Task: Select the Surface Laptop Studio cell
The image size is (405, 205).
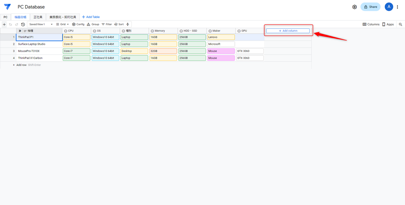Action: point(39,44)
